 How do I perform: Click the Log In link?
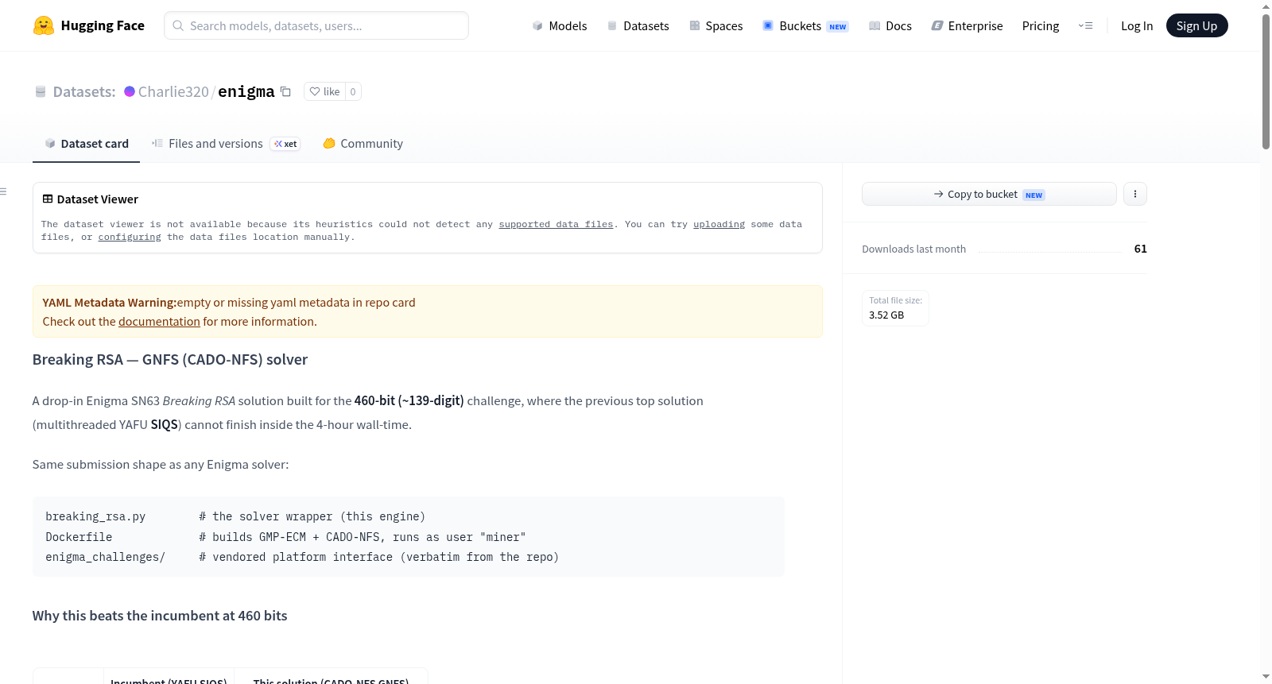1137,25
